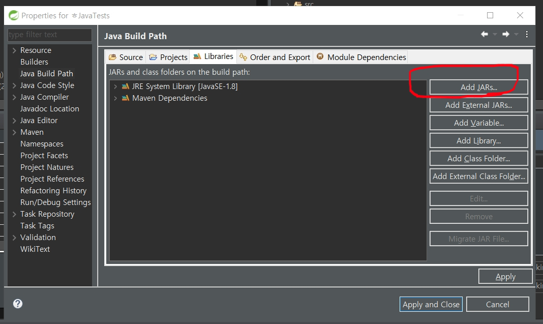
Task: Click the help question mark icon
Action: tap(18, 304)
